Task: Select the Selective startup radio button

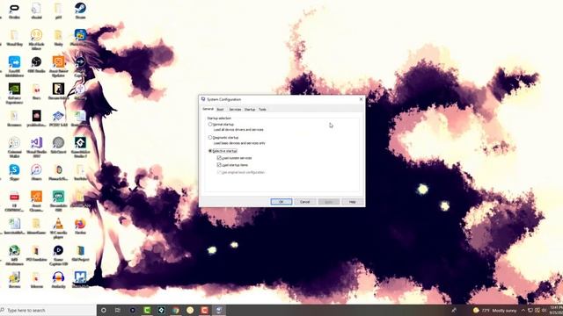Action: pos(210,151)
